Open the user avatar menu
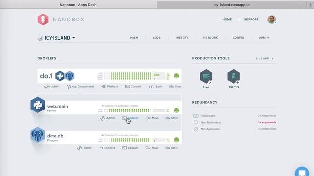 [x=272, y=20]
